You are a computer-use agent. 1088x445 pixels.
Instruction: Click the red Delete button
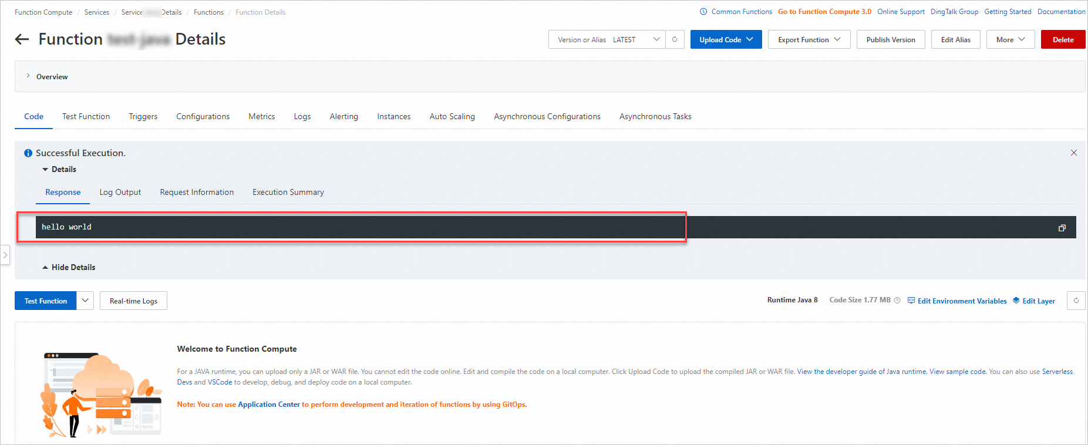pyautogui.click(x=1063, y=39)
